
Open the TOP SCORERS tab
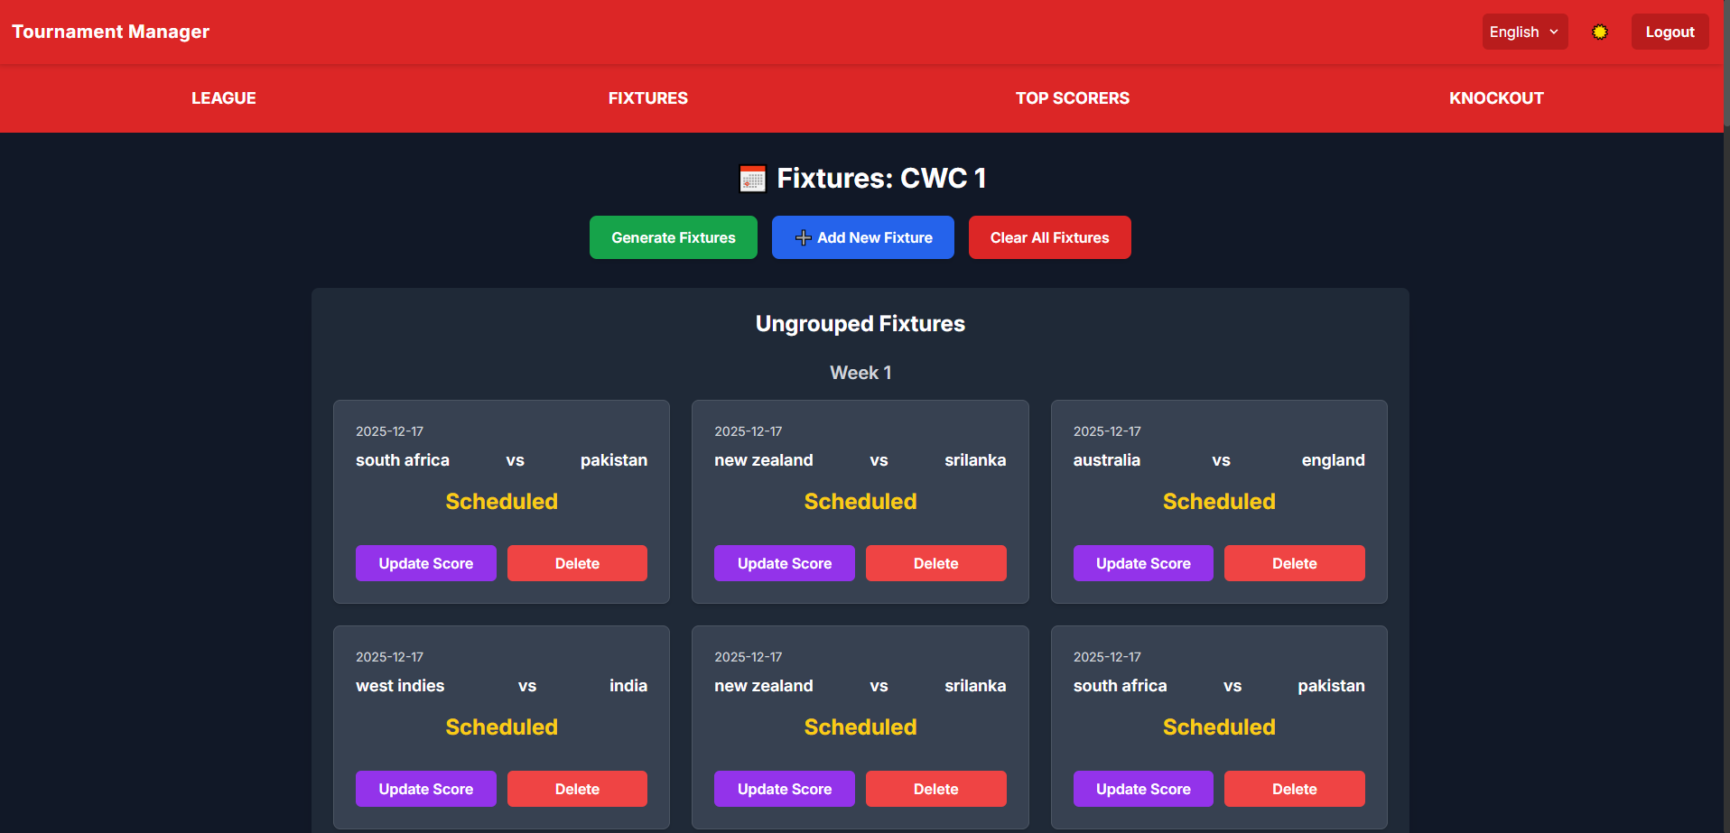coord(1072,97)
